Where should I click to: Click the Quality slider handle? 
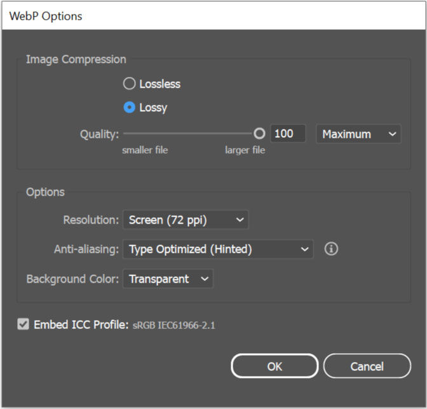click(259, 134)
